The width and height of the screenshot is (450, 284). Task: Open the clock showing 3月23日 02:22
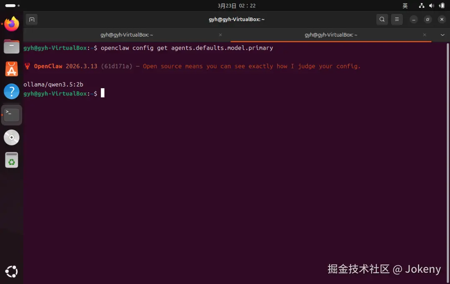coord(237,6)
